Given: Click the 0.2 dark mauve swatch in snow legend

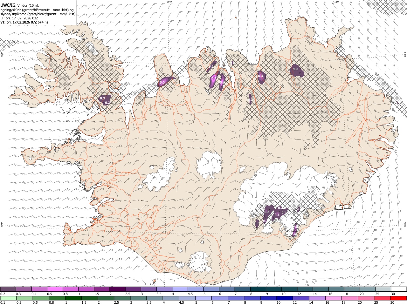Looking at the screenshot, I should coord(8,289).
